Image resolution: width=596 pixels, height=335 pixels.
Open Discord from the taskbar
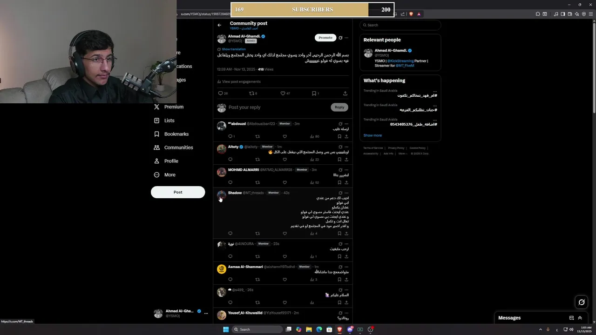coord(350,329)
